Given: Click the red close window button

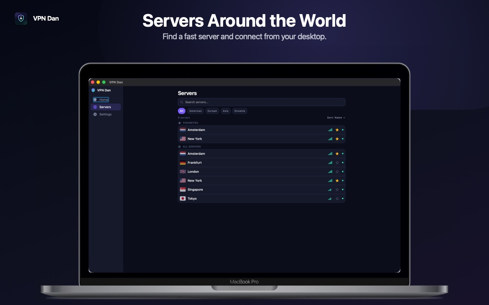Looking at the screenshot, I should [x=92, y=82].
